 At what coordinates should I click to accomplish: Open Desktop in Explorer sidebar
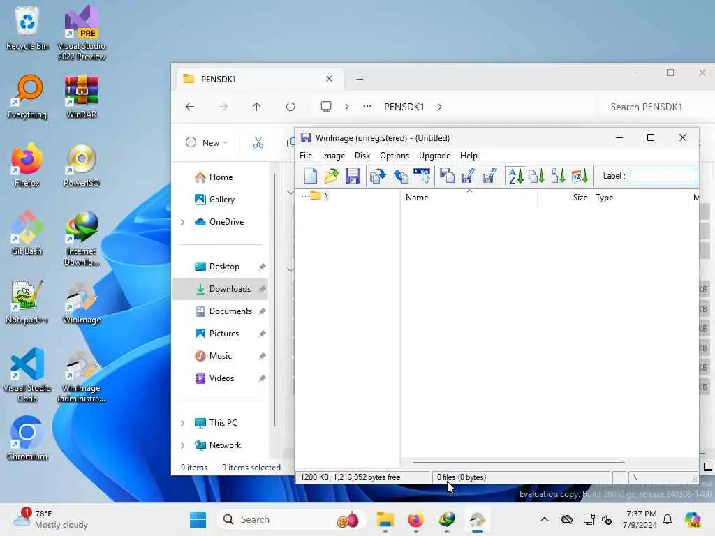coord(224,267)
